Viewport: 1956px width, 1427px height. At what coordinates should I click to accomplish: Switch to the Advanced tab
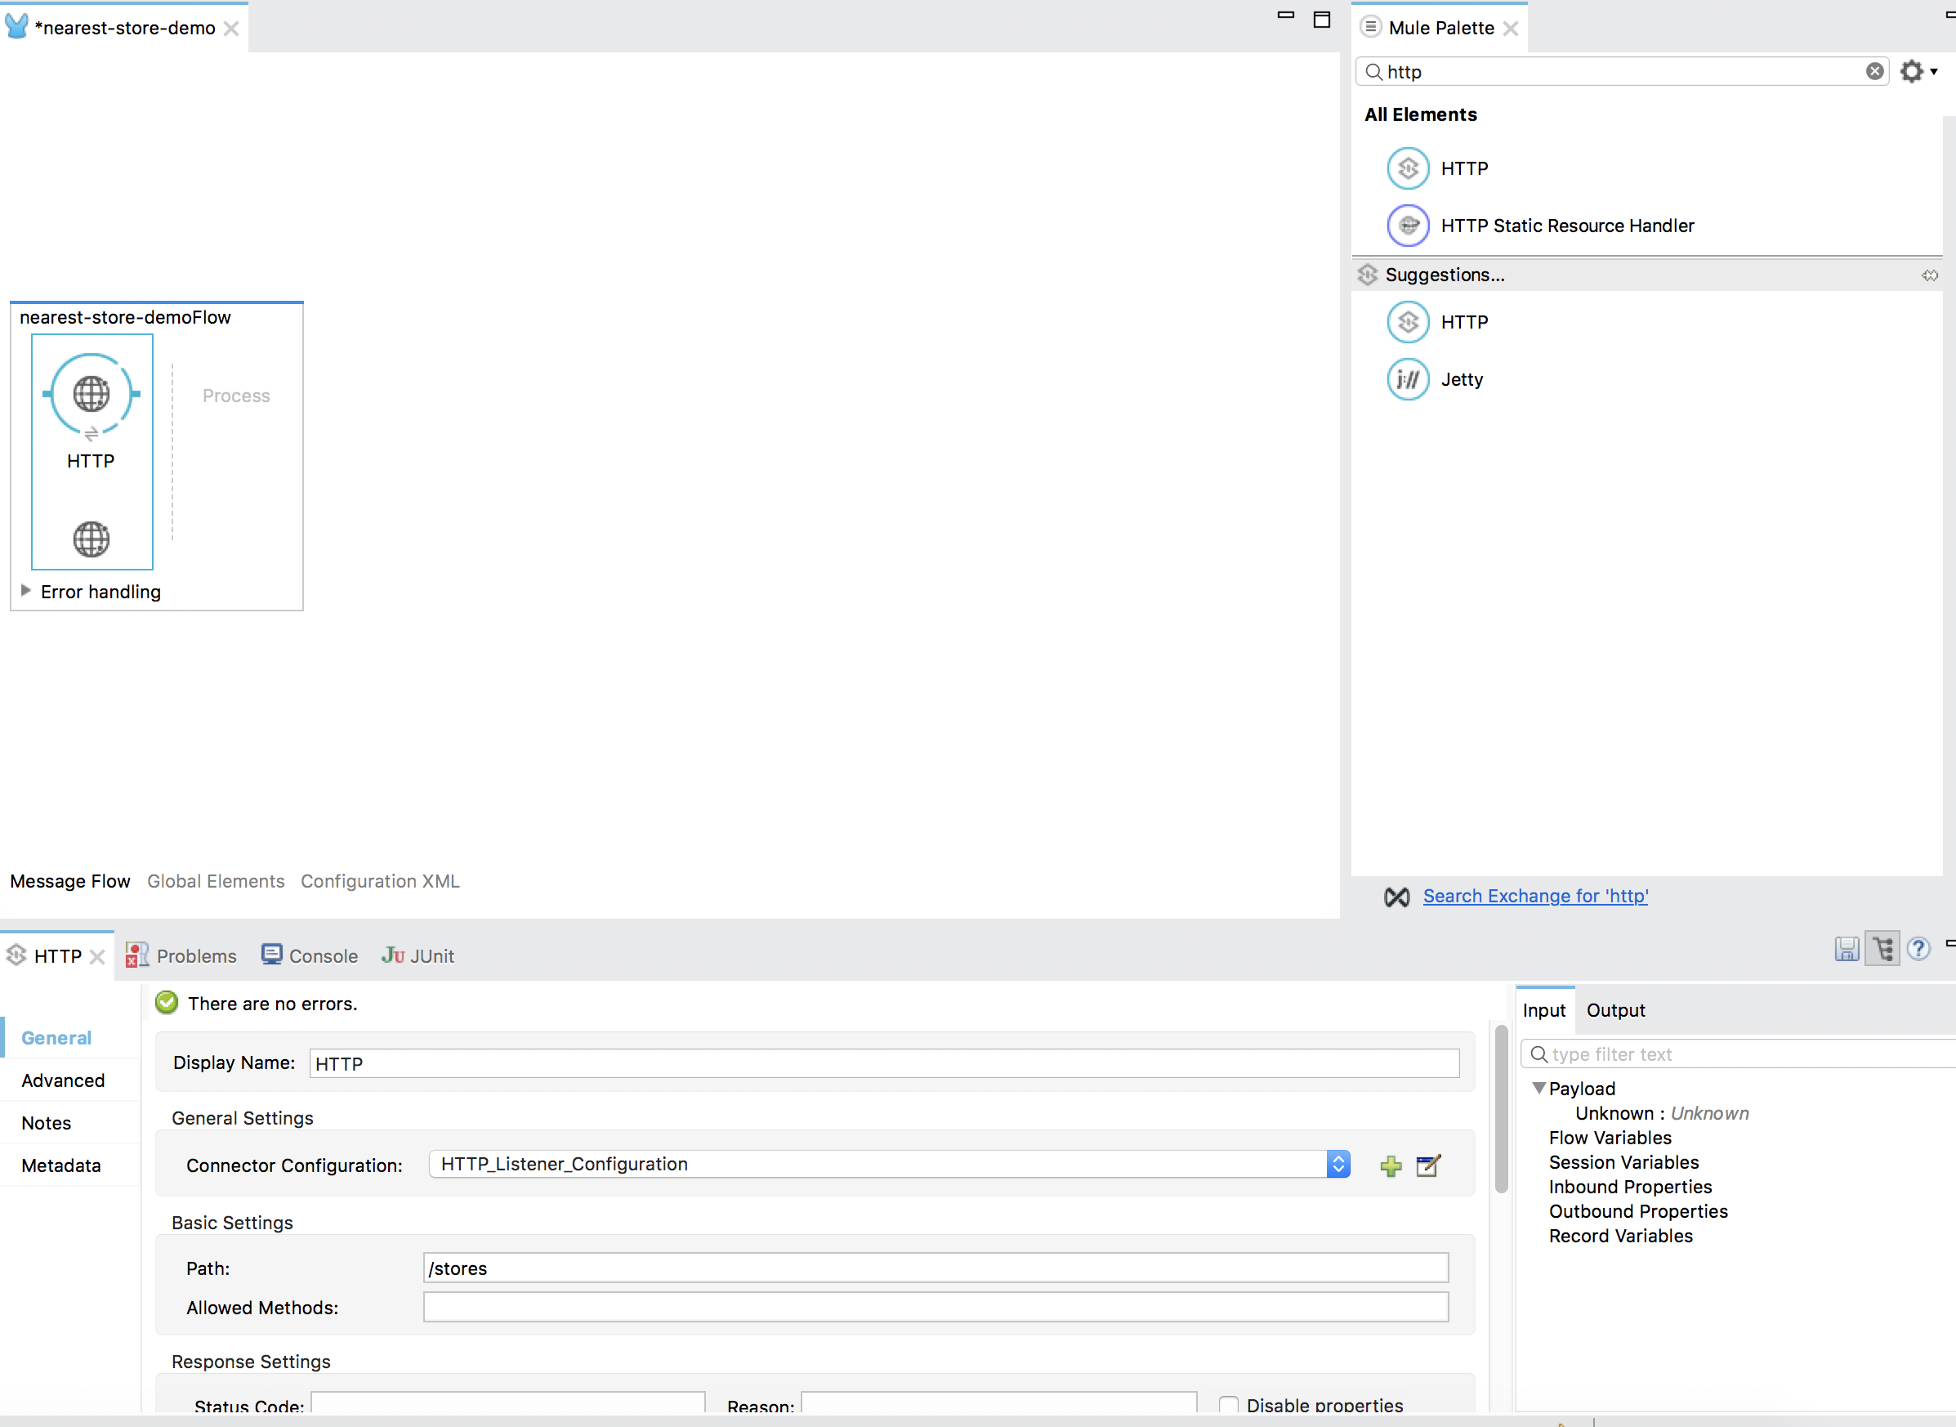[x=64, y=1079]
